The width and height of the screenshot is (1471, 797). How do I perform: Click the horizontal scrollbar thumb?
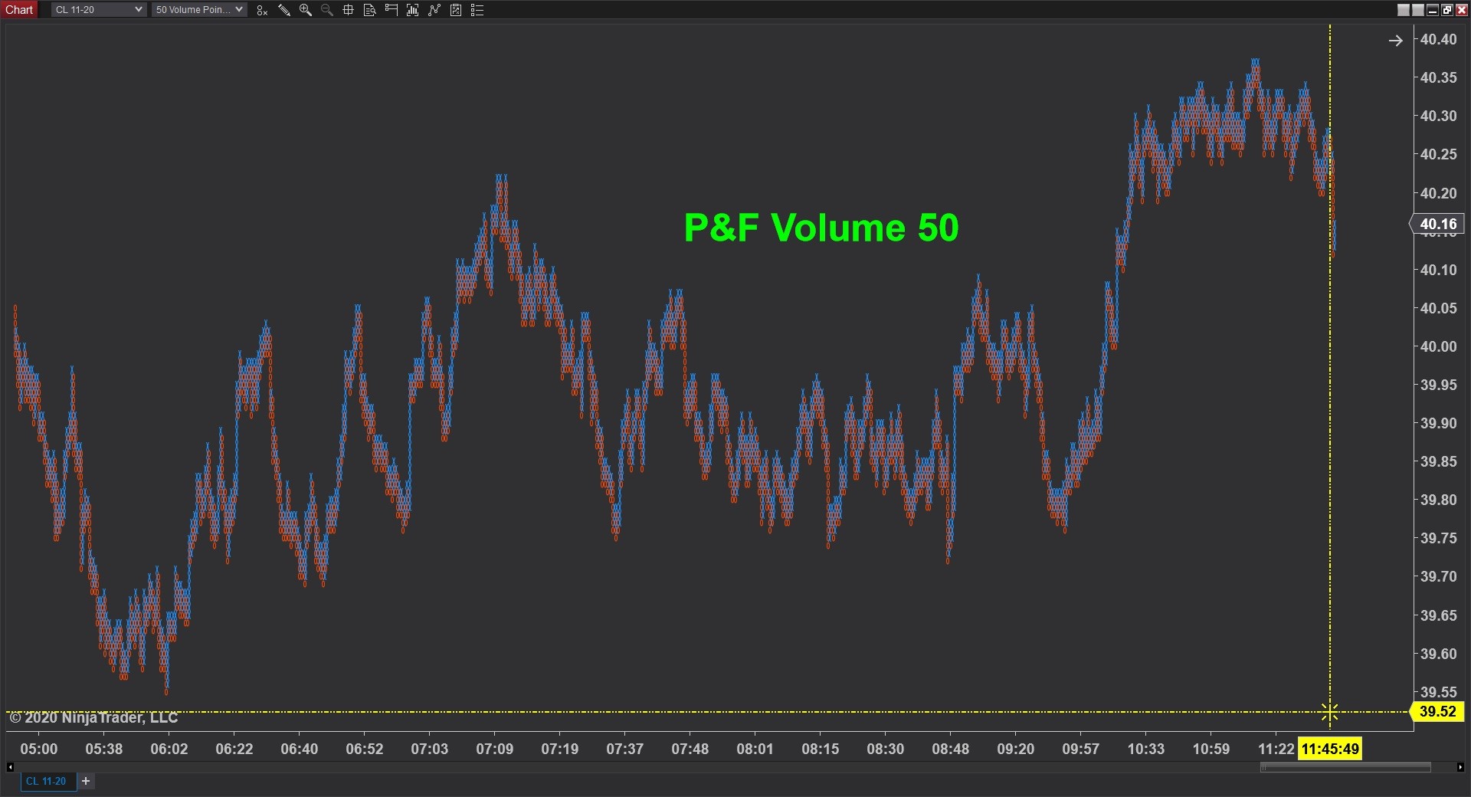(1345, 767)
